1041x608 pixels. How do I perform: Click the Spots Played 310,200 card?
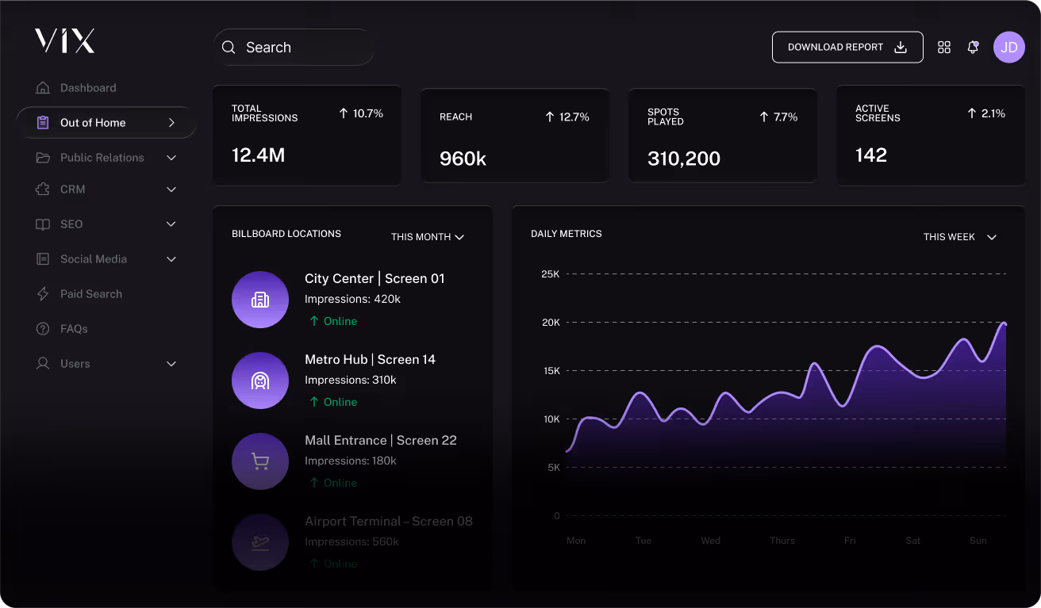click(723, 136)
